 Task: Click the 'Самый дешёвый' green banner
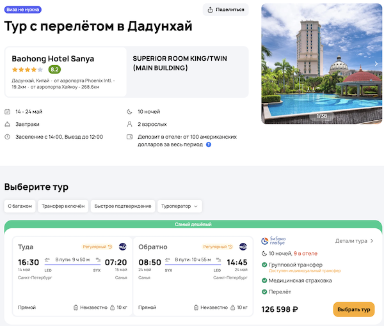[x=193, y=224]
